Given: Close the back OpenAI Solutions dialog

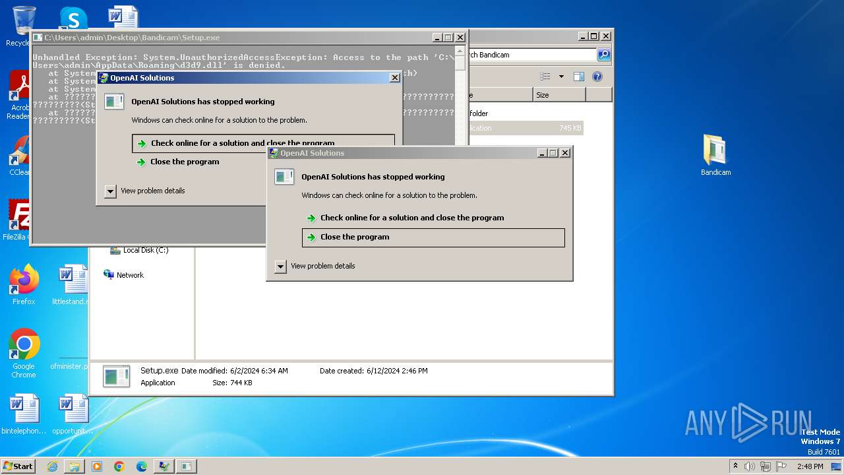Looking at the screenshot, I should [395, 78].
